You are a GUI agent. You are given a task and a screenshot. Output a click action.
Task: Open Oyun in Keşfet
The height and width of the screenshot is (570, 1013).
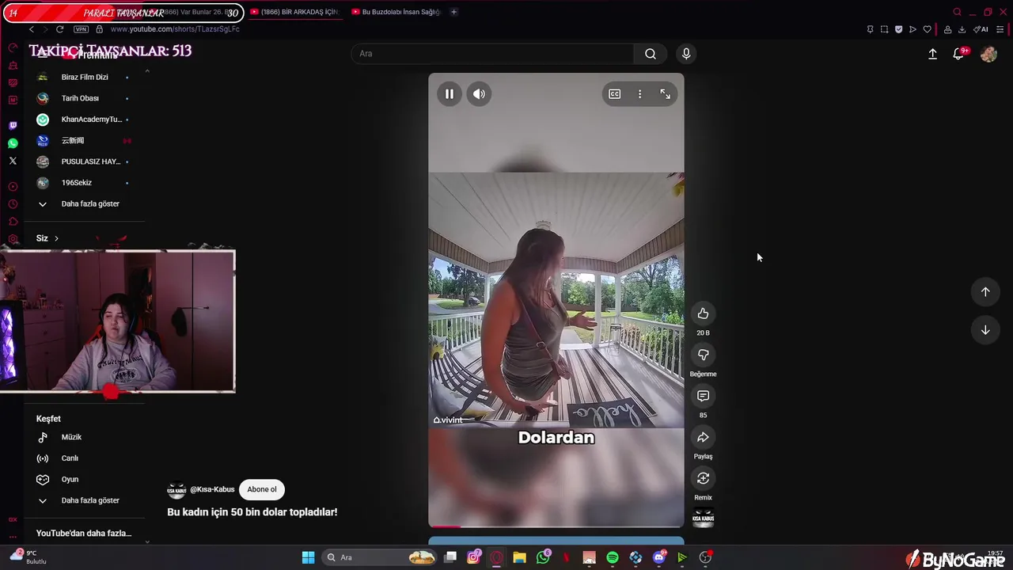pos(70,480)
